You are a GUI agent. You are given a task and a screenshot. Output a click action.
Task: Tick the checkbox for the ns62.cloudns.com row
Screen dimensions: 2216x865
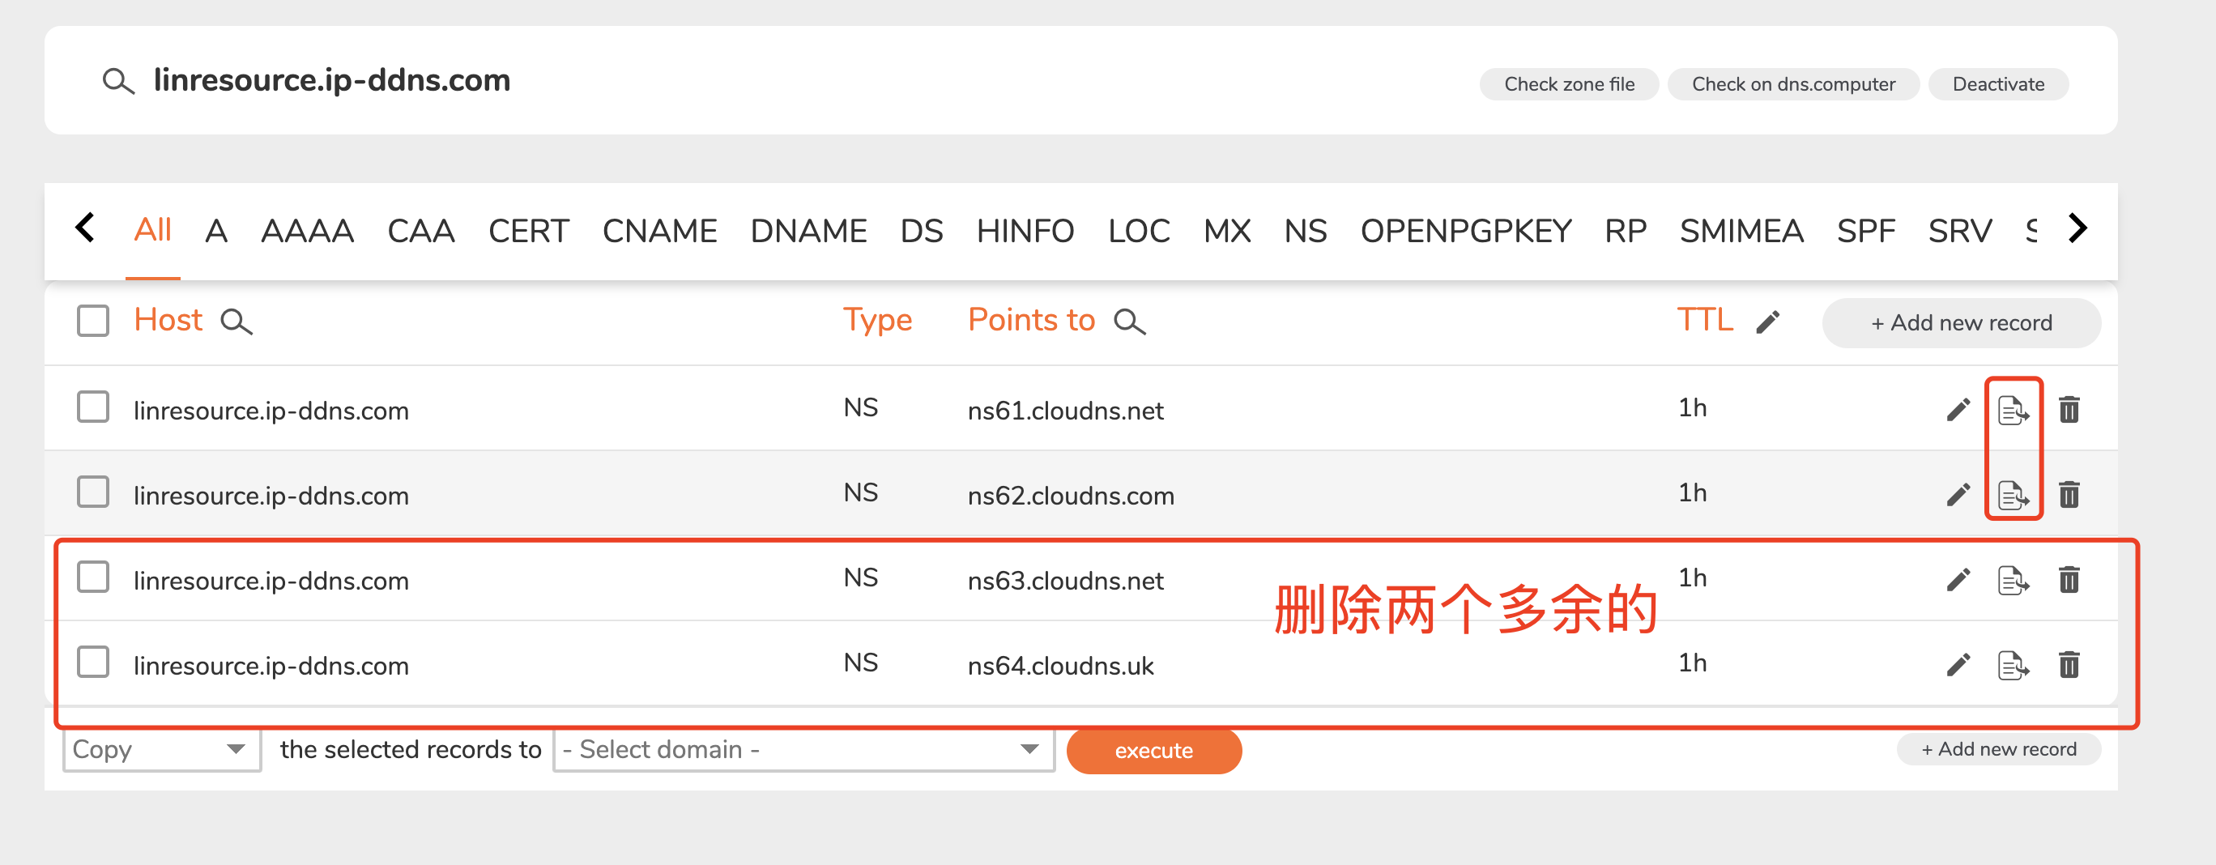(x=93, y=492)
